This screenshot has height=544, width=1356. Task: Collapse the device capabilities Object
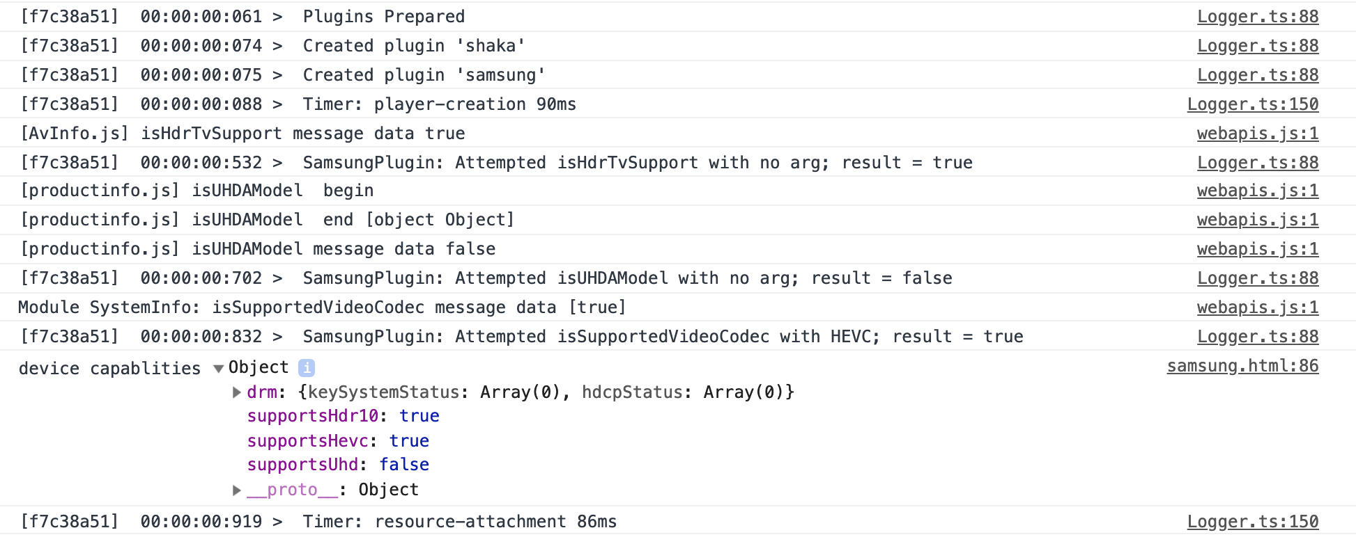219,368
